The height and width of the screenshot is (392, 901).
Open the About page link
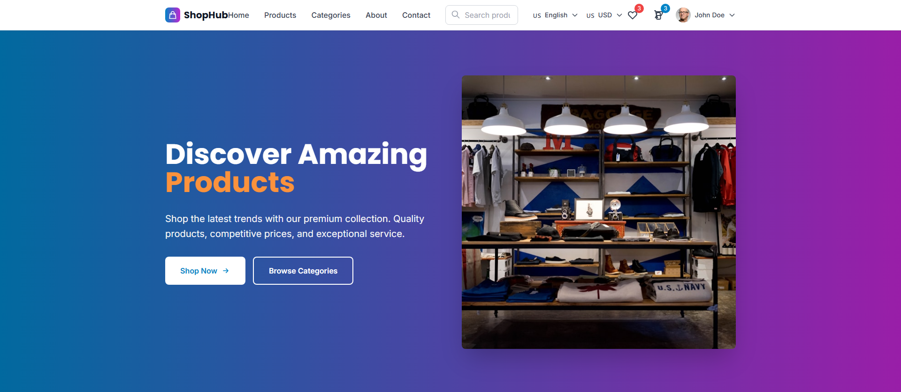376,15
